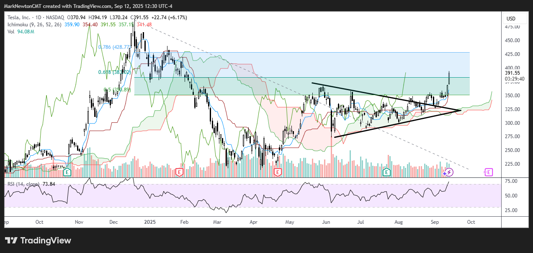Click the May label on the time axis
The height and width of the screenshot is (253, 533).
click(289, 222)
